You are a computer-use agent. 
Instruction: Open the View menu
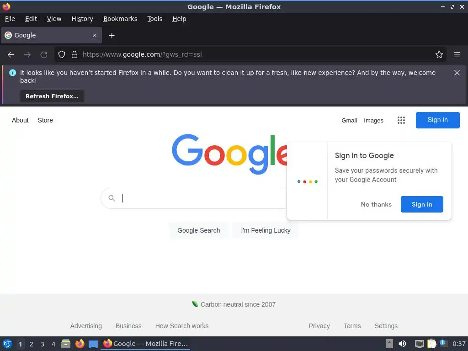pos(54,19)
